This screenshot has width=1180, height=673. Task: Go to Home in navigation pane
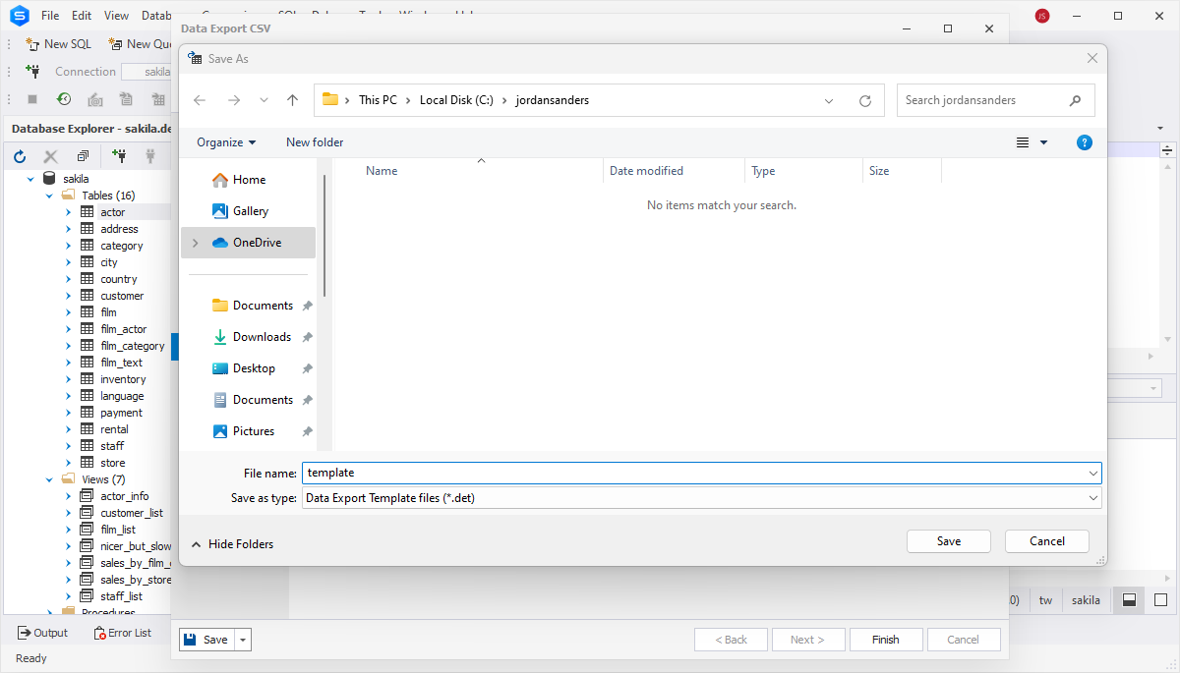249,180
